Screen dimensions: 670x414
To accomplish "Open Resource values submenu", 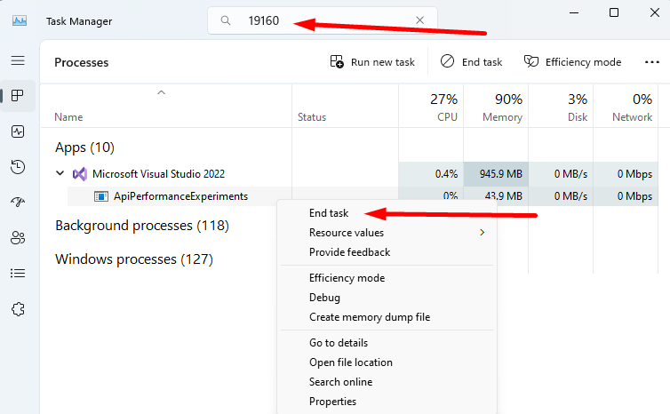I will pos(387,233).
